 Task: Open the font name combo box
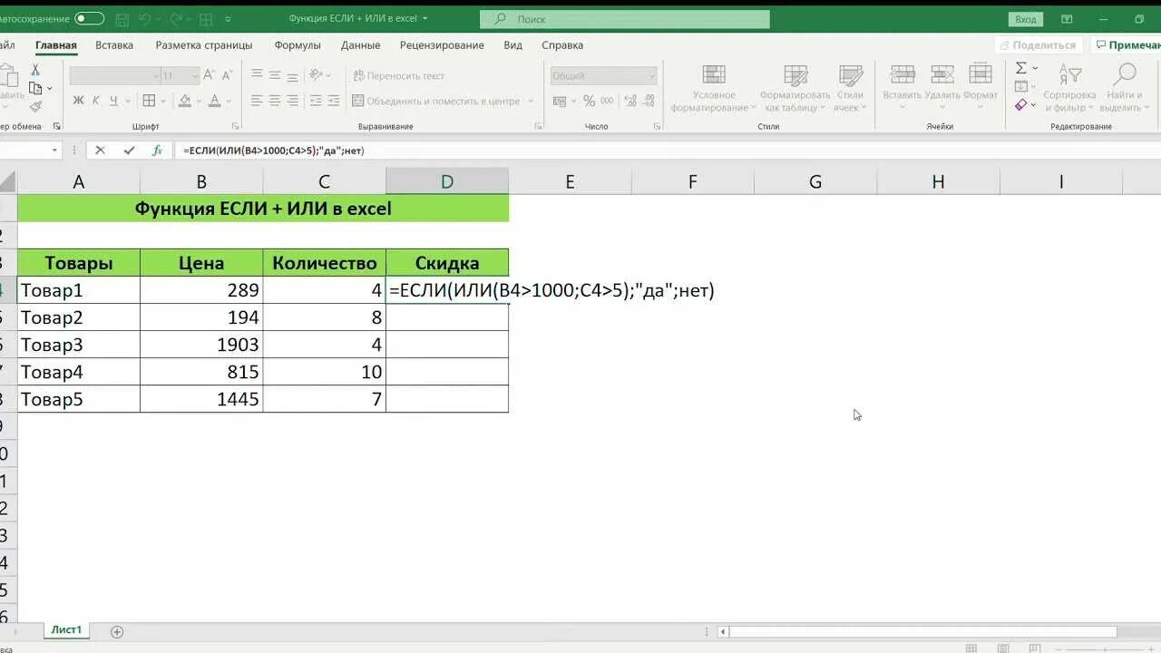click(x=114, y=76)
